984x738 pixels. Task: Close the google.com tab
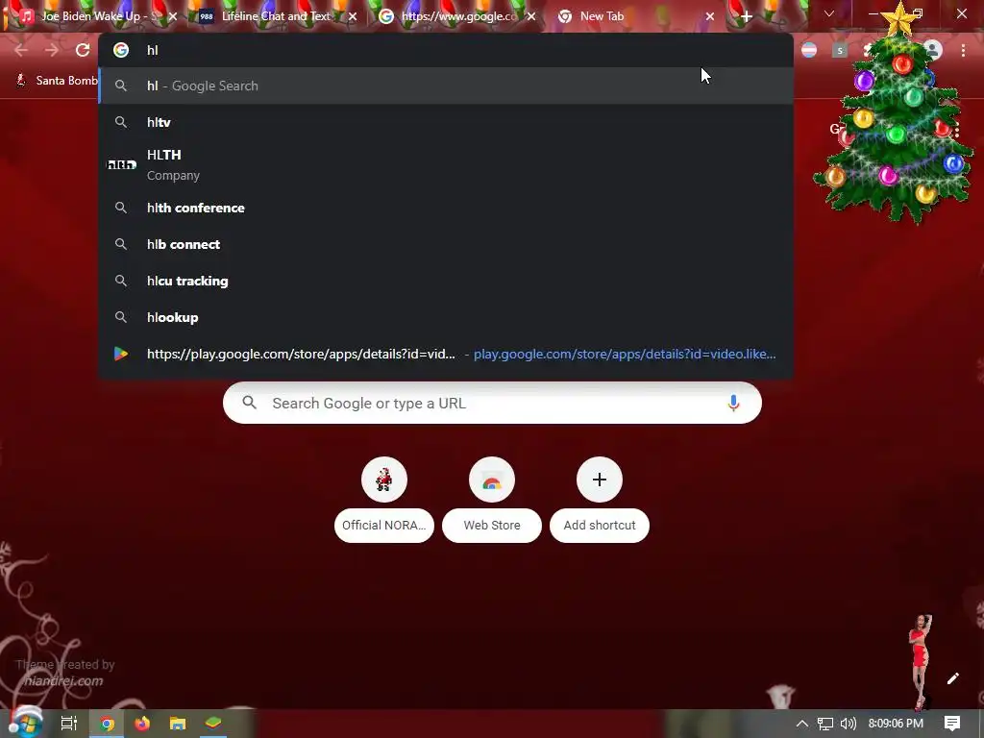point(530,17)
